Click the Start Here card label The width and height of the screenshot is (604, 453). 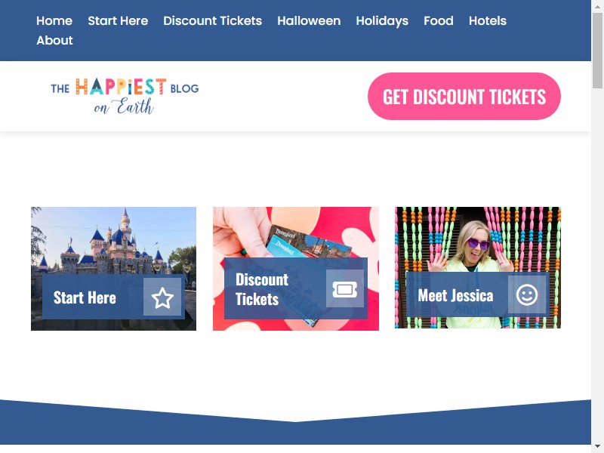[85, 297]
